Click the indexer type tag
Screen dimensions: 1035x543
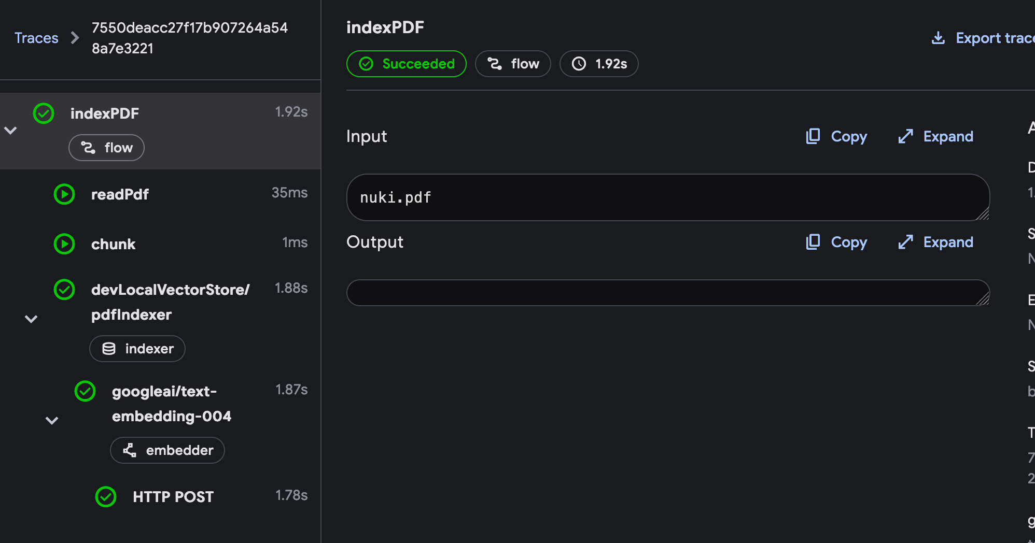tap(137, 349)
